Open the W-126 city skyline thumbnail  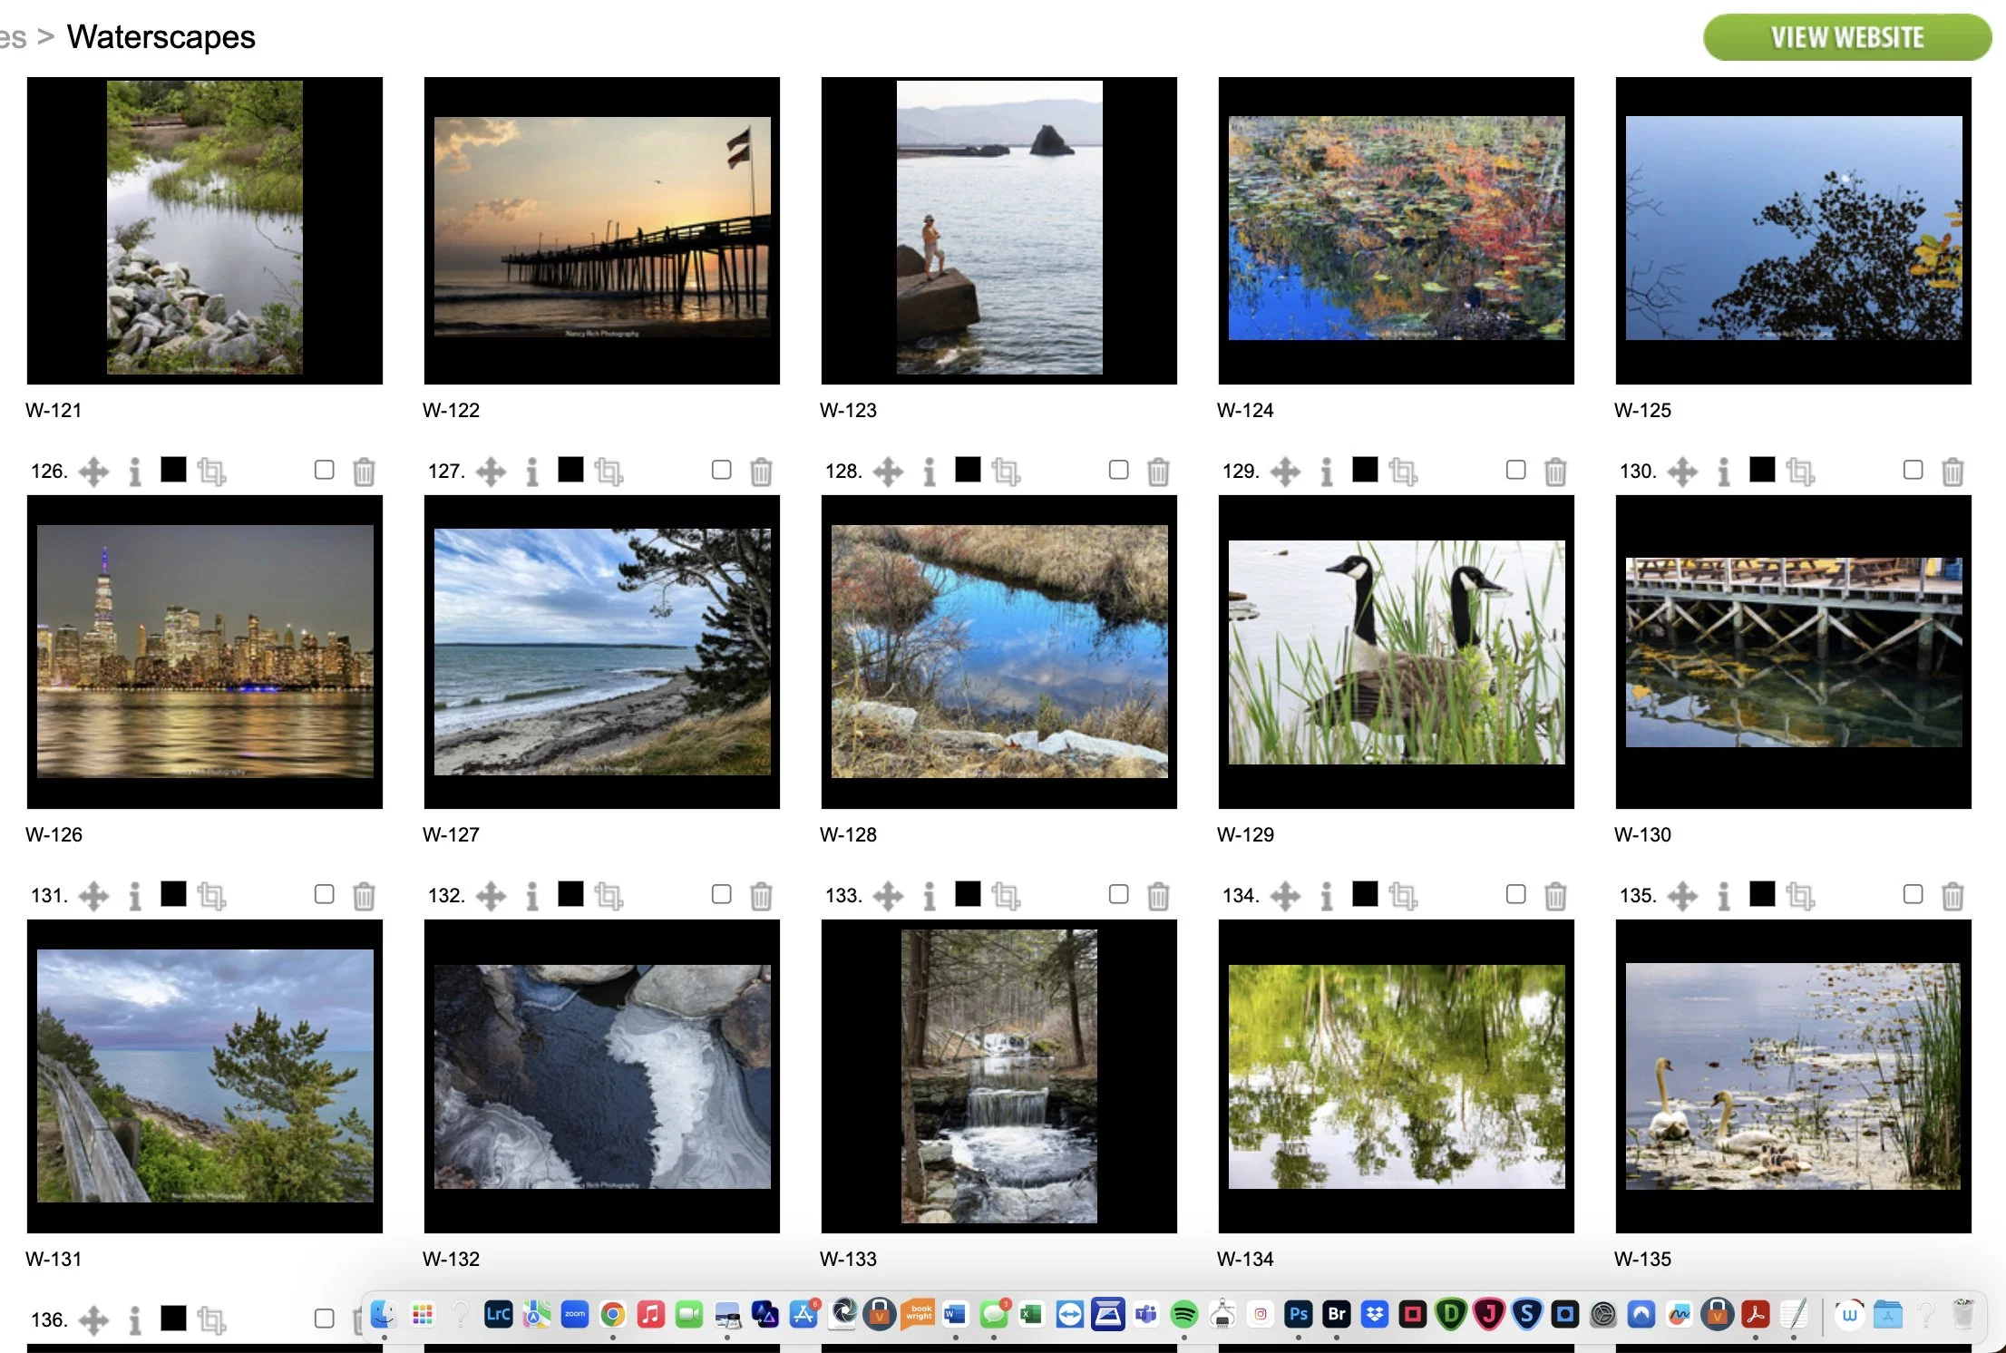(205, 652)
